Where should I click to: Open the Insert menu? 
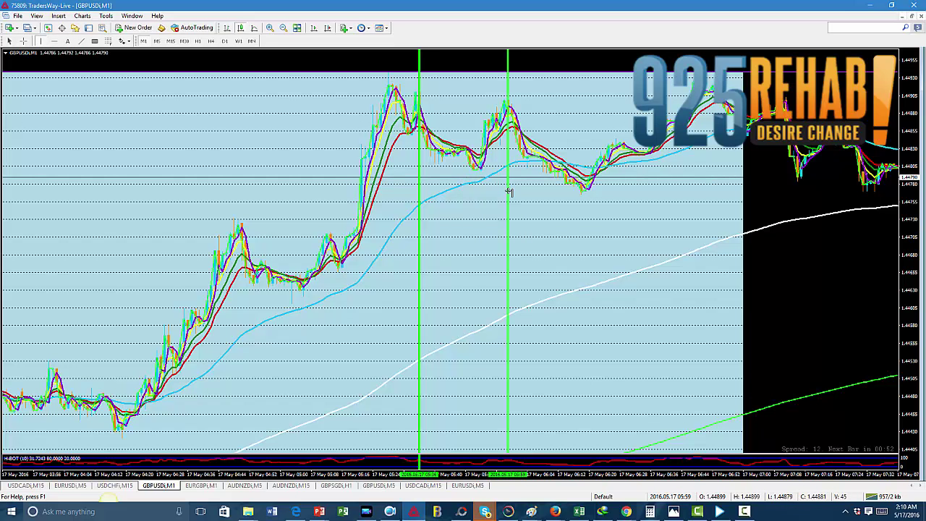[x=59, y=16]
